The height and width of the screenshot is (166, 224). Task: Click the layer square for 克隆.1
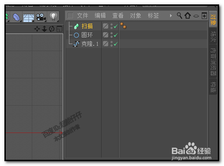click(x=106, y=44)
